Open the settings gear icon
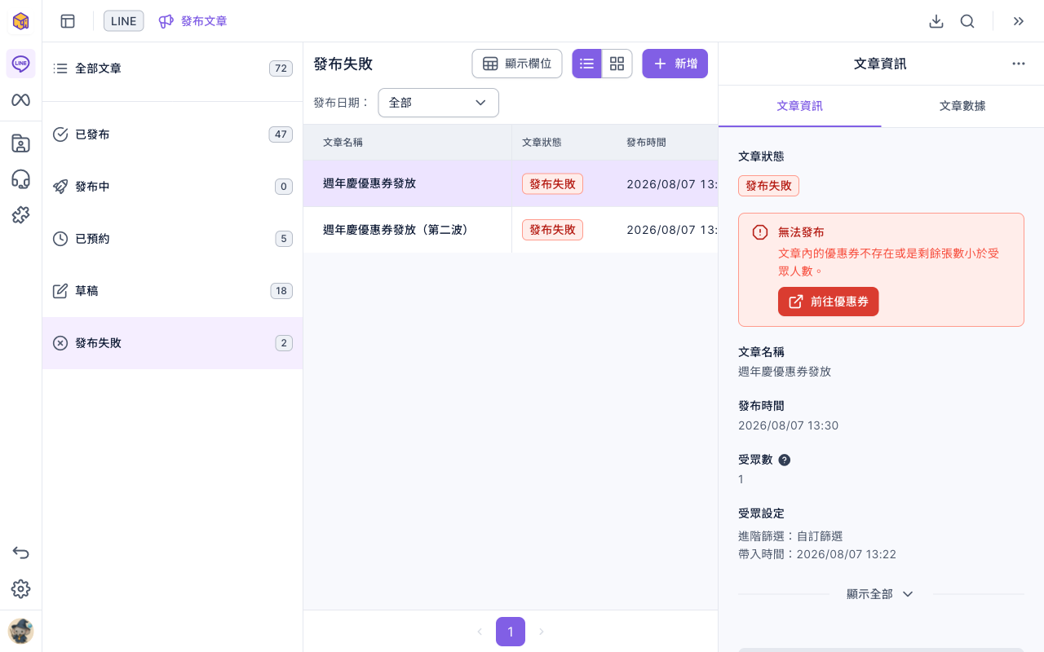 [x=20, y=588]
